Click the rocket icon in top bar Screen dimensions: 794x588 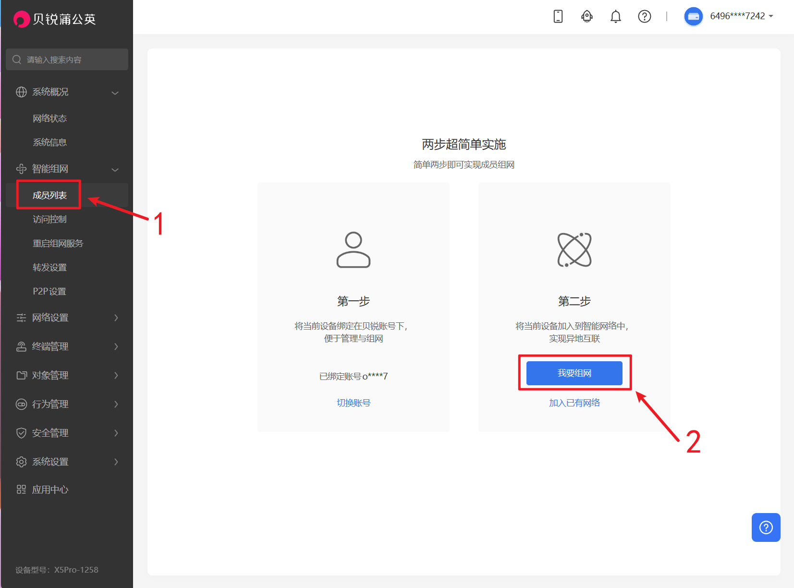[586, 16]
